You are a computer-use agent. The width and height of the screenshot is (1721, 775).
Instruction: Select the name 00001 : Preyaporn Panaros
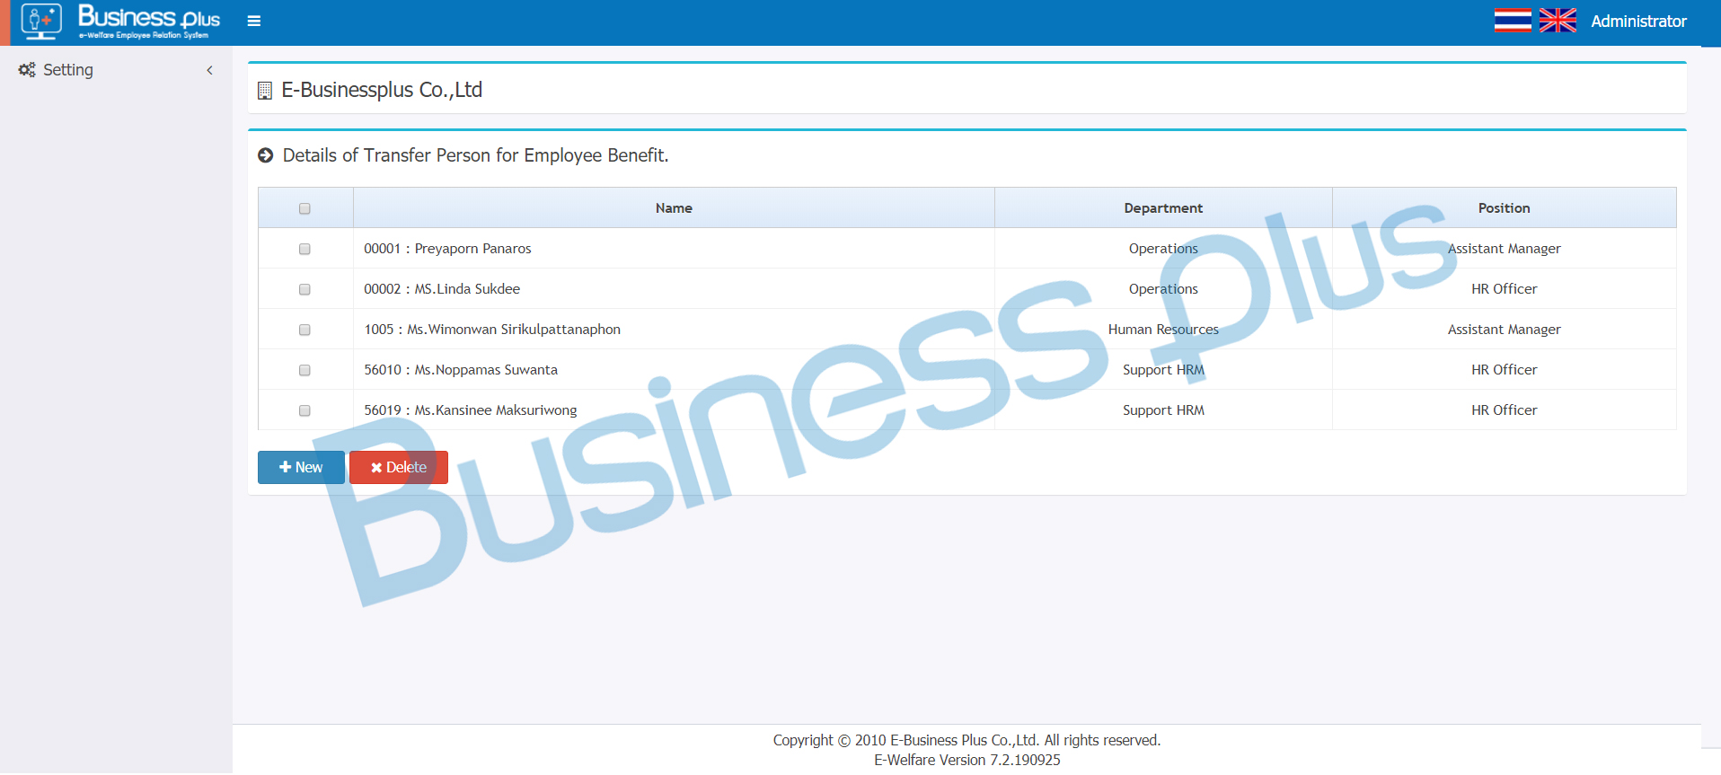point(447,249)
